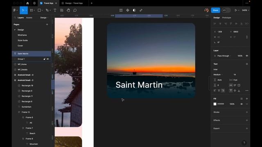Open the Figma main menu

point(15,10)
